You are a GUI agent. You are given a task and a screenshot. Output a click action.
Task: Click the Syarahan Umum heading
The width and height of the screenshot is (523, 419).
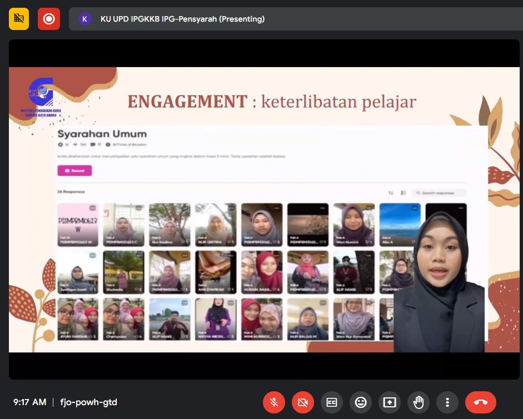pyautogui.click(x=102, y=134)
